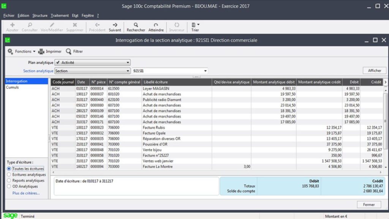389x219 pixels.
Task: Open the Fichier menu
Action: point(9,15)
